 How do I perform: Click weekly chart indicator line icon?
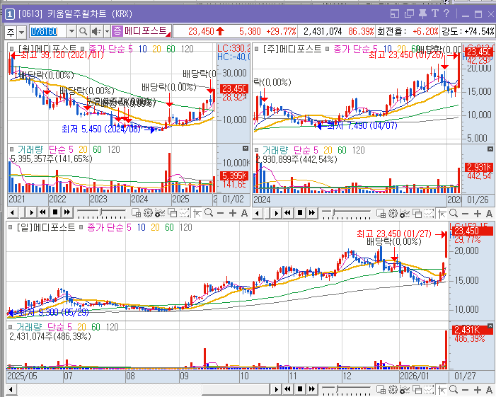click(405, 214)
